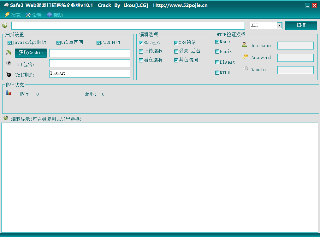Open the 帮助 menu
This screenshot has height=237, width=320.
click(x=55, y=15)
